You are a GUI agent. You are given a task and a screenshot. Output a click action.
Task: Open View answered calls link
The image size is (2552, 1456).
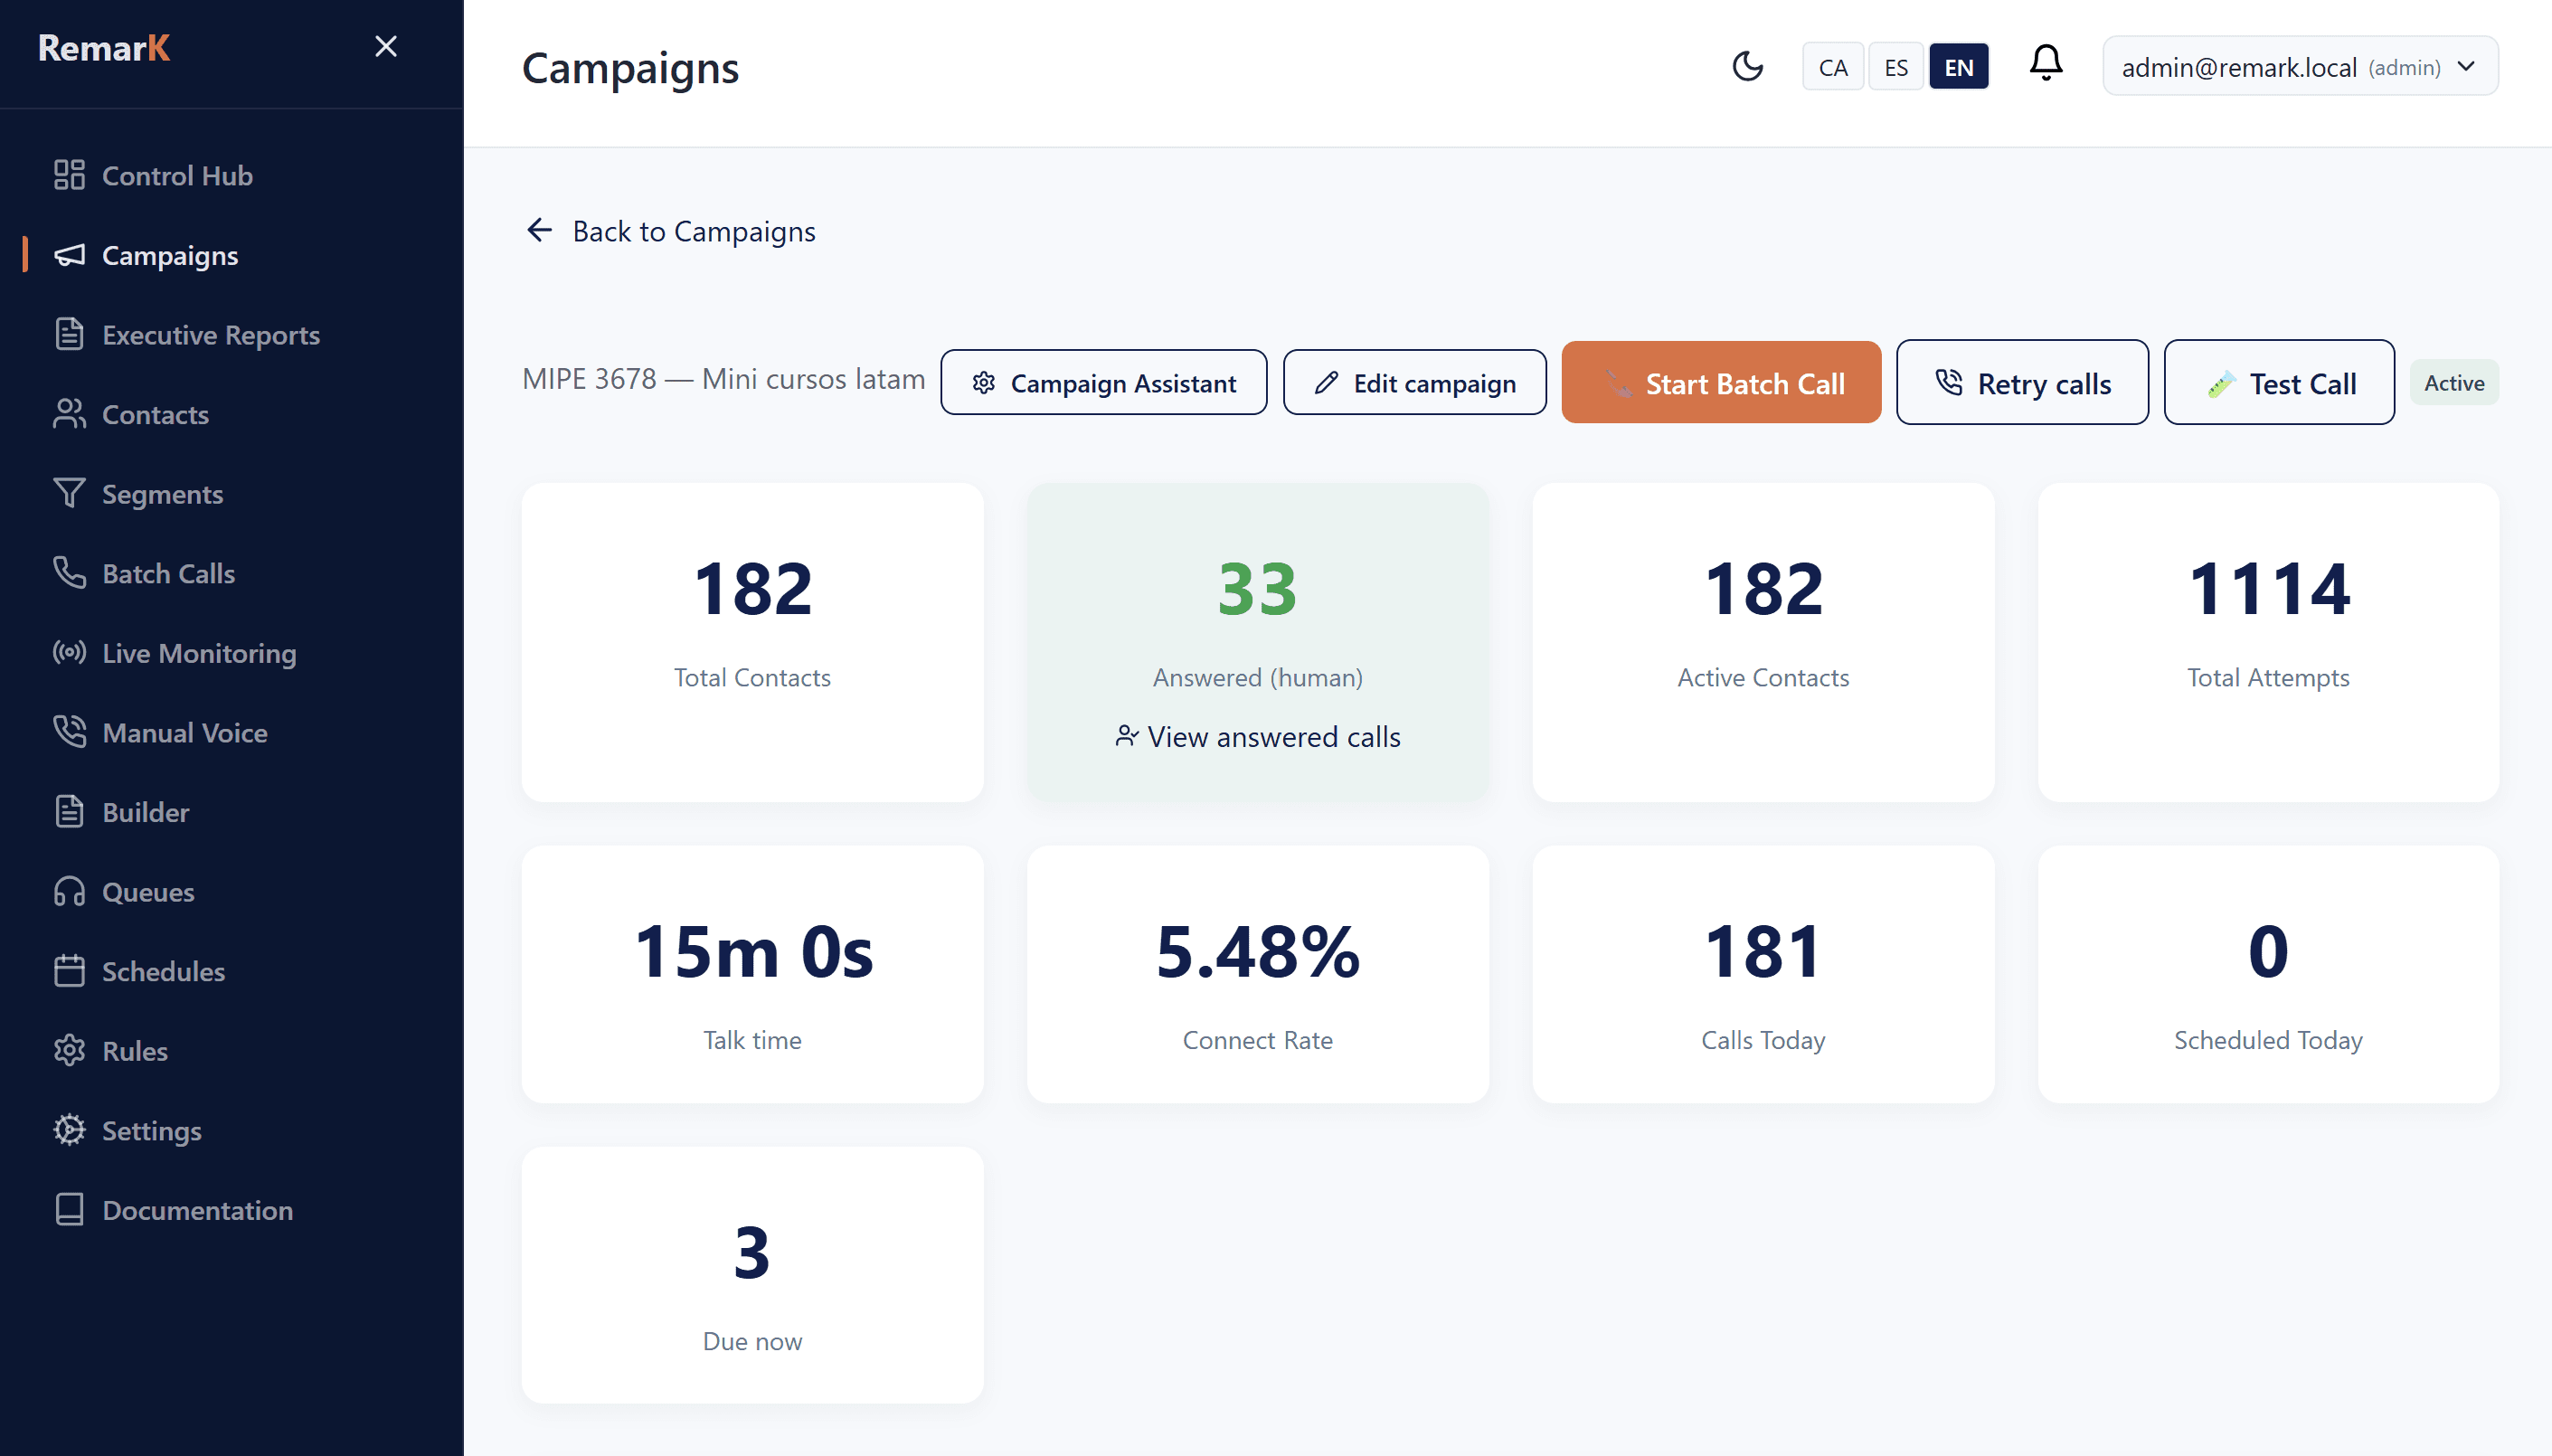[x=1257, y=737]
